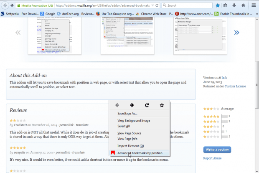Open the Report Abuse link
The height and width of the screenshot is (173, 259).
(x=212, y=158)
